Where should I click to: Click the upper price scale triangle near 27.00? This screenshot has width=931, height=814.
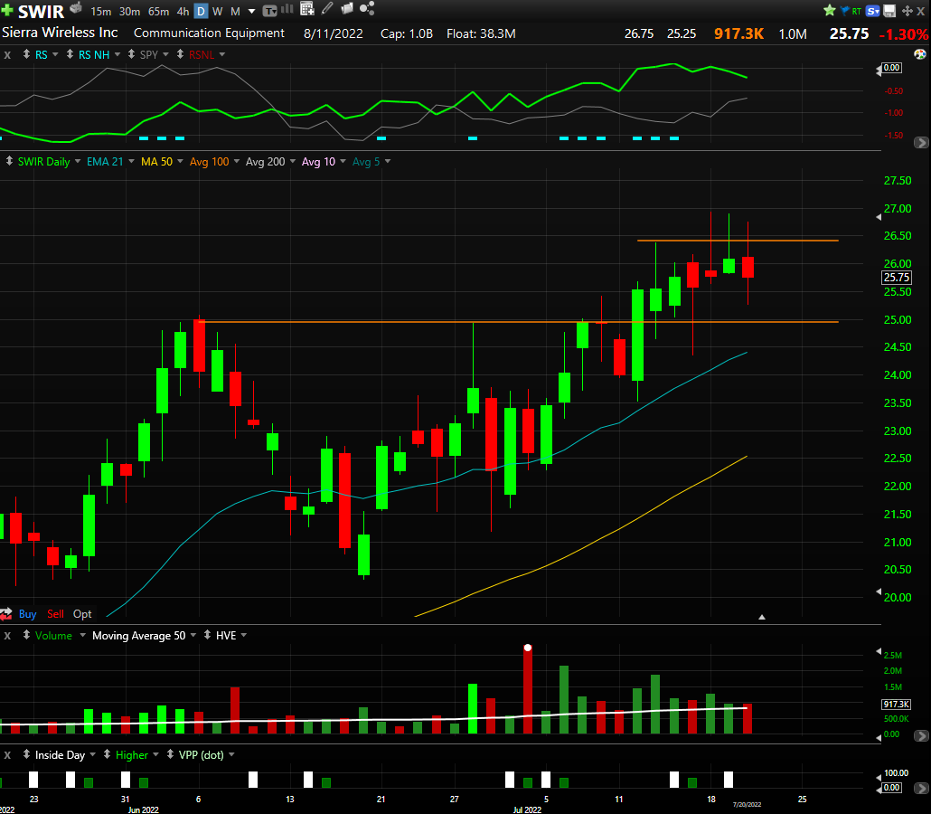coord(879,217)
